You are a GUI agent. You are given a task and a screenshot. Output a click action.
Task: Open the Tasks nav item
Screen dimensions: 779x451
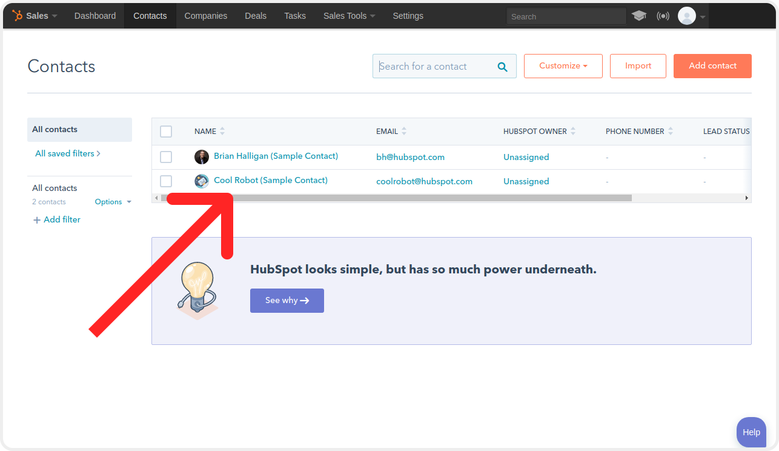295,16
